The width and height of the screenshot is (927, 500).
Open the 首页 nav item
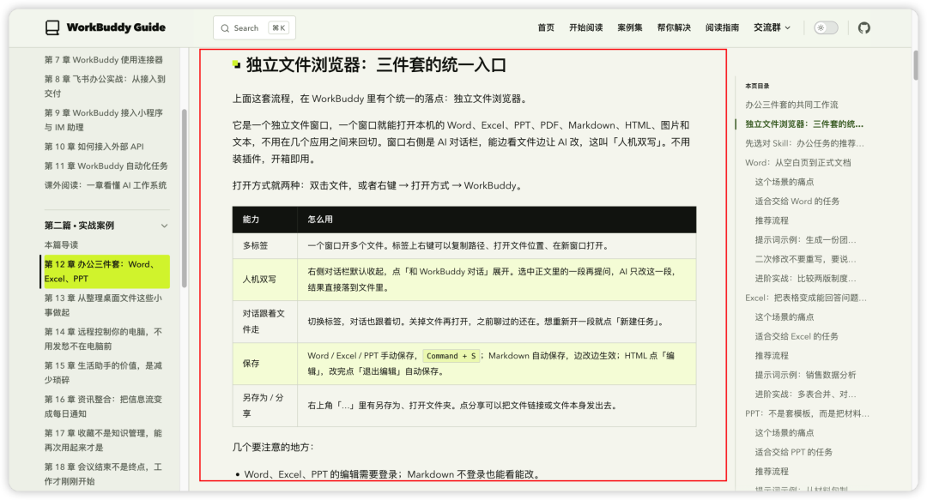(x=546, y=27)
